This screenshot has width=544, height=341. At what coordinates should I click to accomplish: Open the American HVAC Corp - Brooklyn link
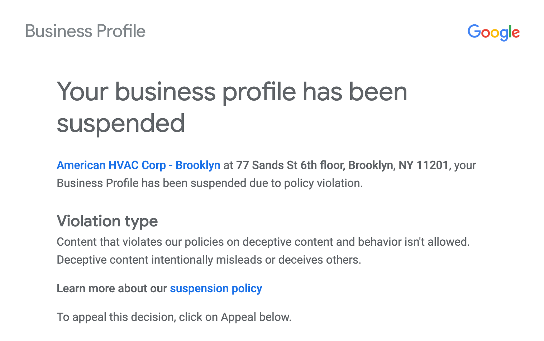[138, 165]
